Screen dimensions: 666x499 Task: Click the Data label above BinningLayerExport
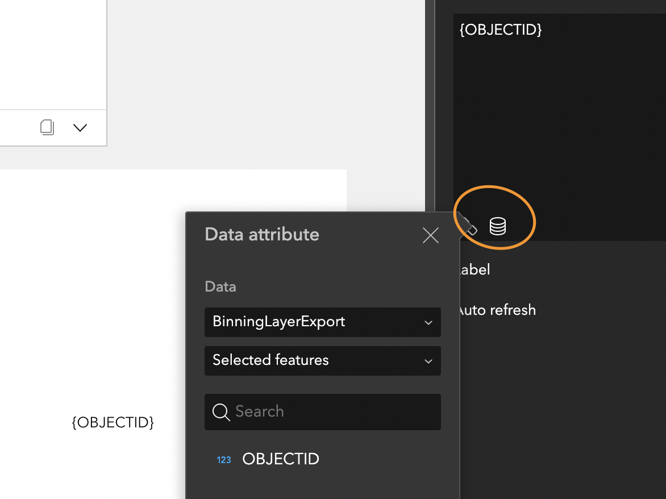(x=220, y=286)
